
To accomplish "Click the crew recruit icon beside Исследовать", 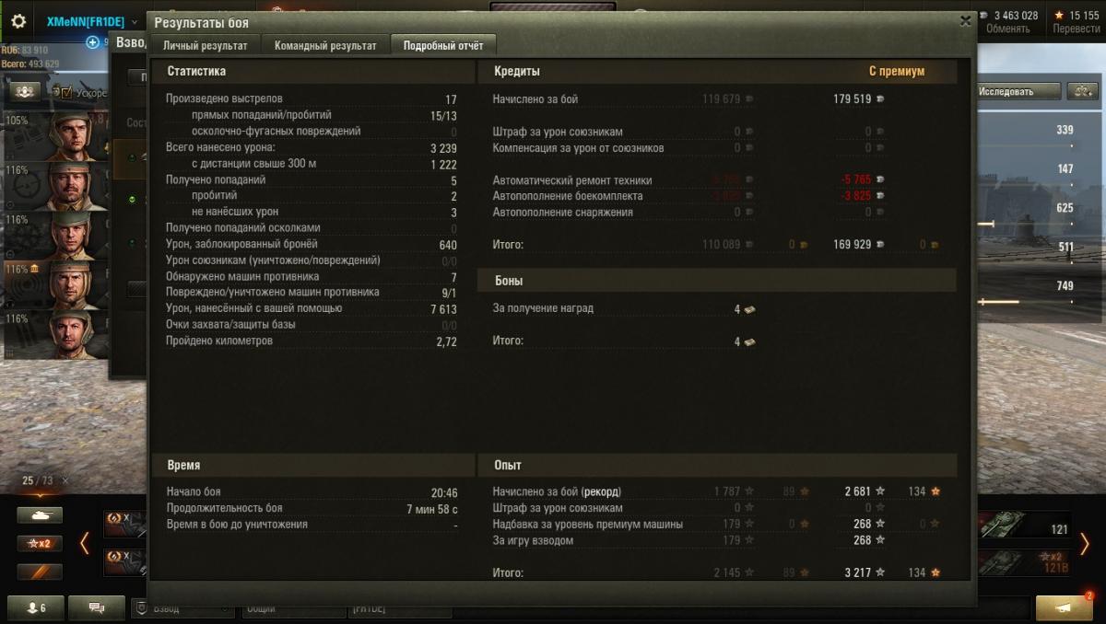I will pos(1082,91).
